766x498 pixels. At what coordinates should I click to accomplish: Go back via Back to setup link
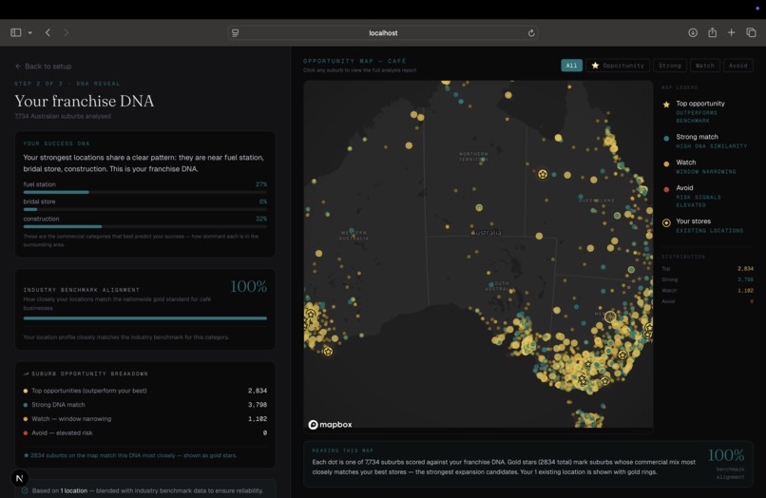[43, 66]
